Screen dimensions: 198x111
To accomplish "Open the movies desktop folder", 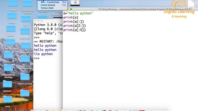I will point(11,29).
